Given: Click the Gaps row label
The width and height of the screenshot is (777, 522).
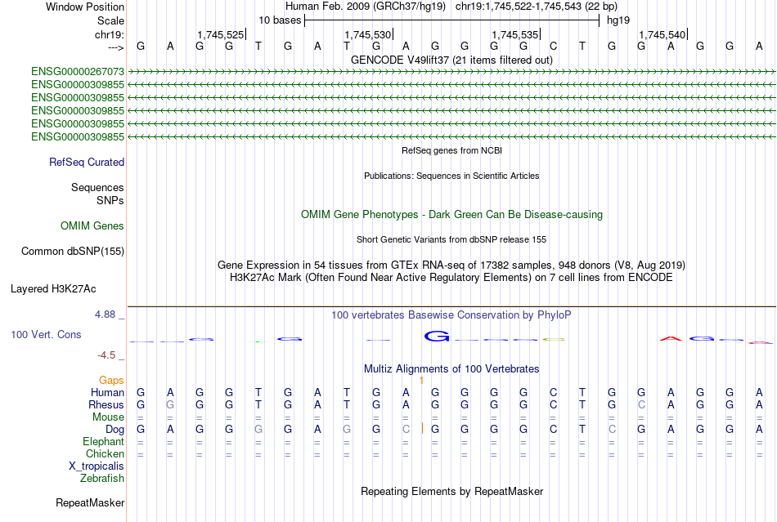Looking at the screenshot, I should point(111,381).
